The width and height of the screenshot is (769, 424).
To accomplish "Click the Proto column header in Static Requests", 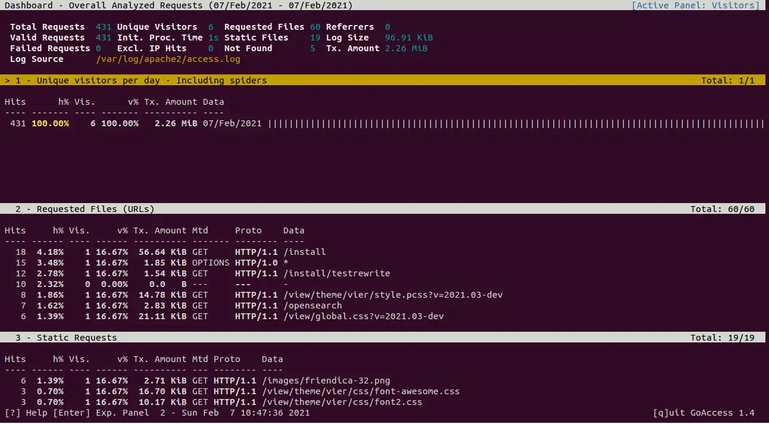I will click(x=227, y=359).
